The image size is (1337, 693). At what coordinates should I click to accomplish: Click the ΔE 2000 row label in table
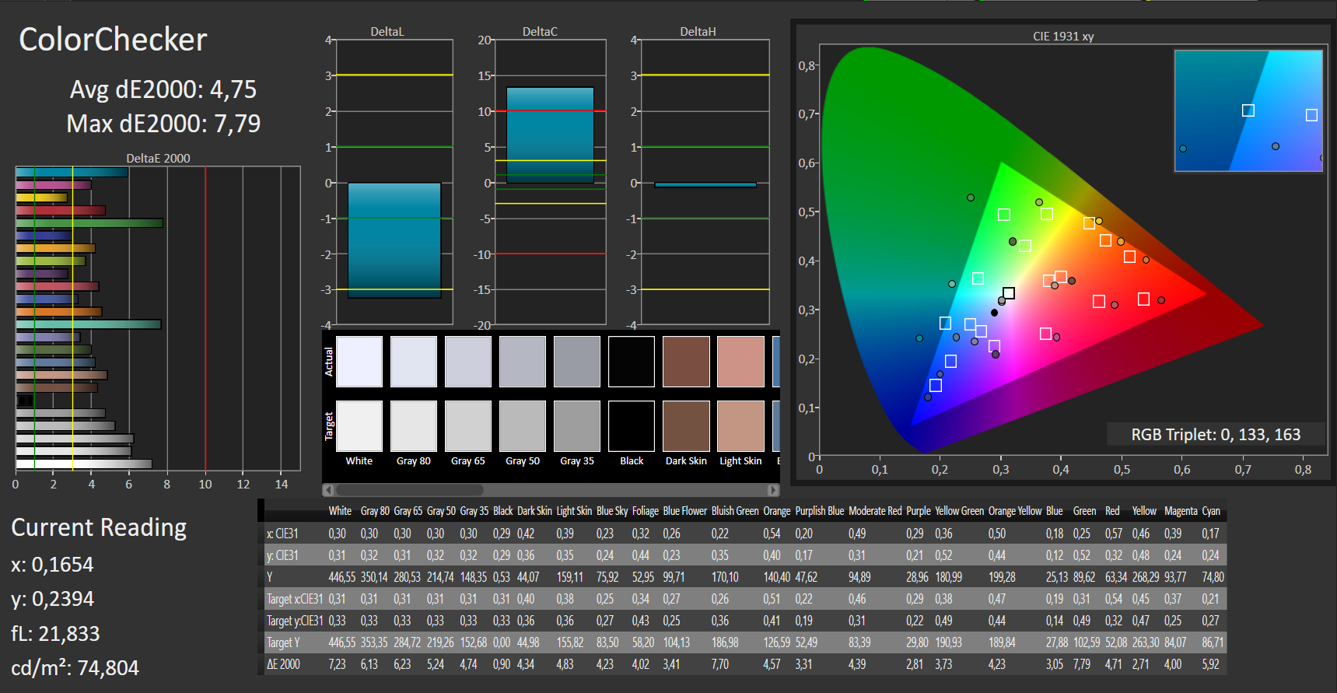coord(283,664)
